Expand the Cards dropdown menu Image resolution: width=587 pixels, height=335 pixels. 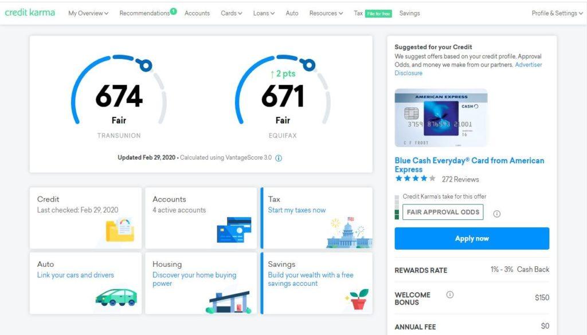tap(232, 13)
